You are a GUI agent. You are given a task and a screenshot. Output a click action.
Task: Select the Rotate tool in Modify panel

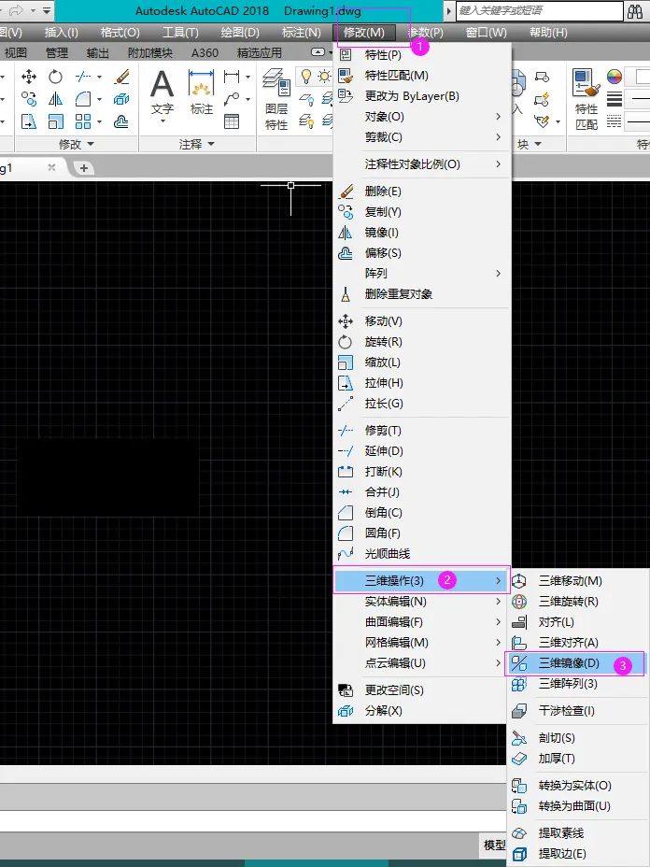point(56,77)
